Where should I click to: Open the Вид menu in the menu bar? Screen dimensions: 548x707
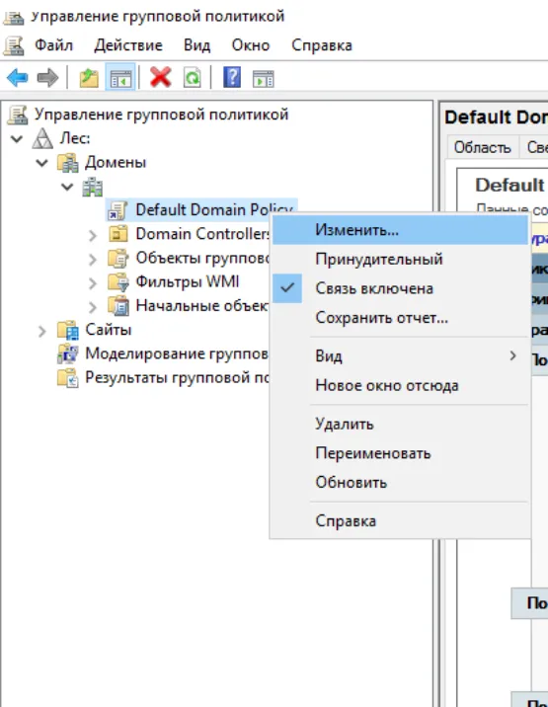click(197, 45)
